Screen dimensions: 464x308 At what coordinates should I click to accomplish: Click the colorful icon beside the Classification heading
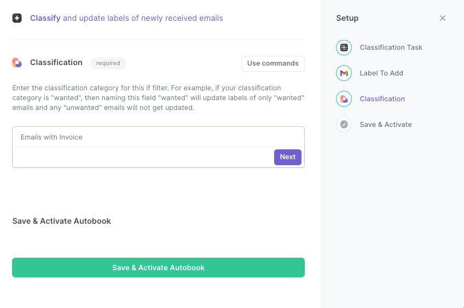pos(17,62)
